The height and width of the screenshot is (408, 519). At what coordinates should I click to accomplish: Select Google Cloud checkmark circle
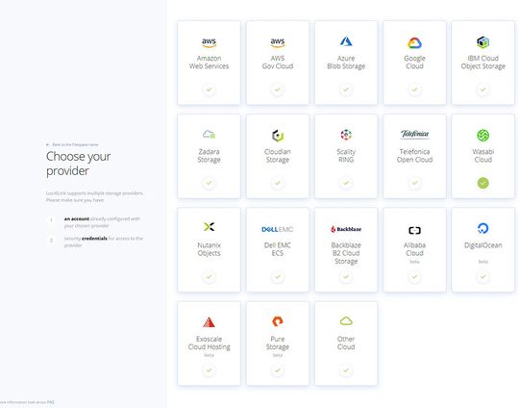click(x=414, y=89)
